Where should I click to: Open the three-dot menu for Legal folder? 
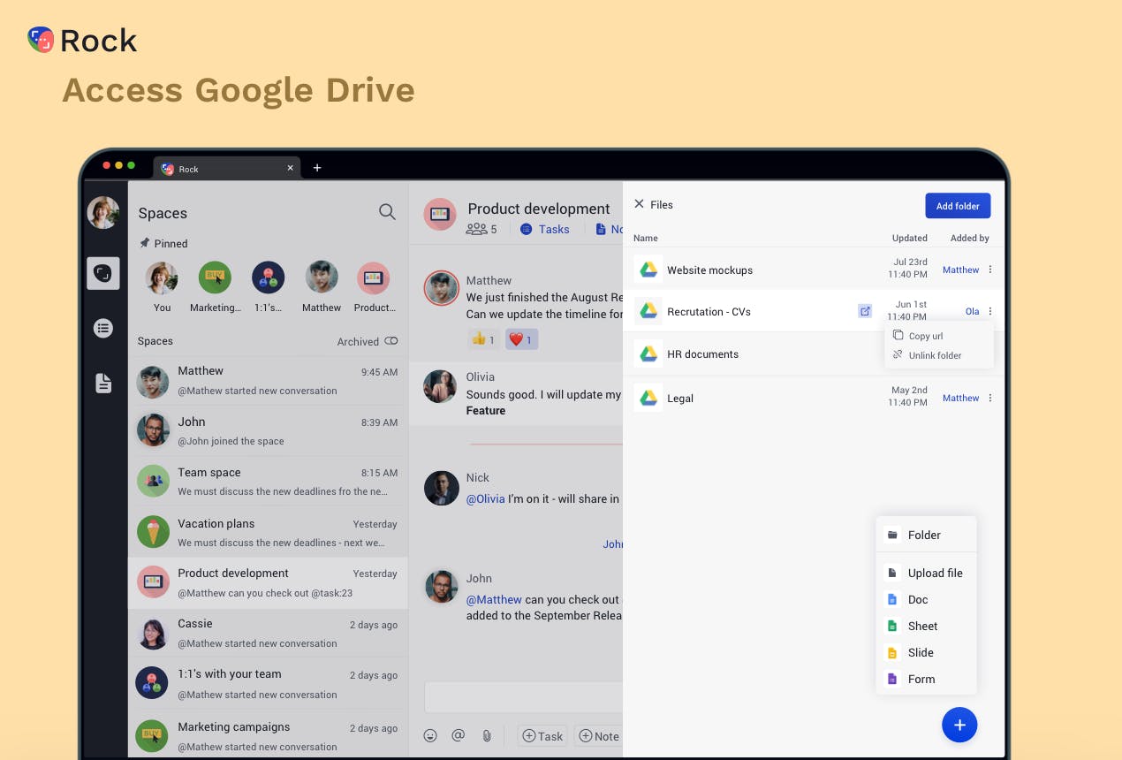coord(989,398)
